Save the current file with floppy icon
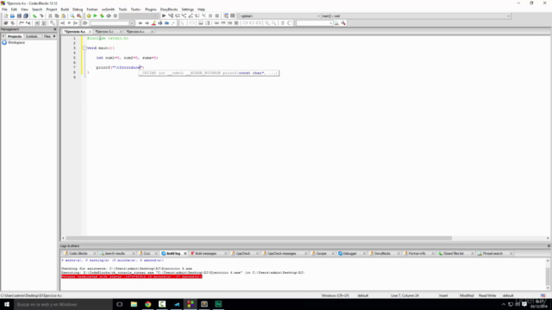This screenshot has width=552, height=310. [19, 15]
